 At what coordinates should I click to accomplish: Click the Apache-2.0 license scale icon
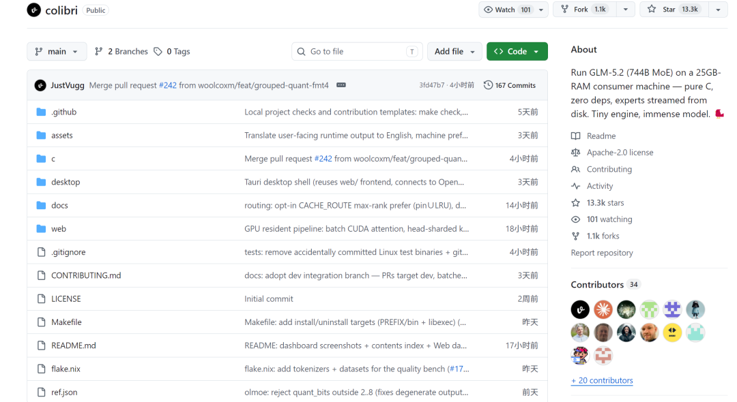(x=576, y=153)
